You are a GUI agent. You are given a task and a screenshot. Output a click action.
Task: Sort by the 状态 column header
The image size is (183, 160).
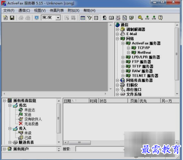point(113,101)
